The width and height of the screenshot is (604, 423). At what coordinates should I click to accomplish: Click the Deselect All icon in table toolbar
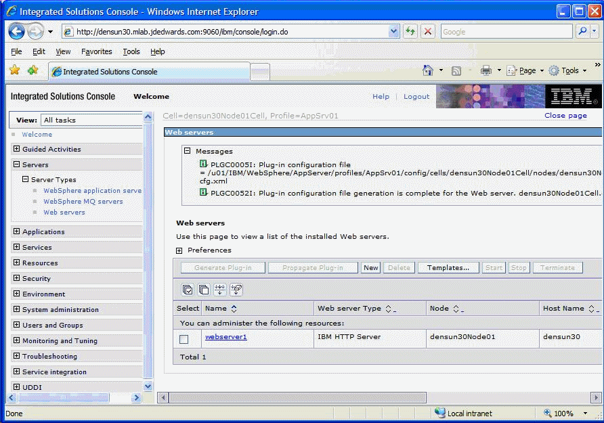pos(204,290)
